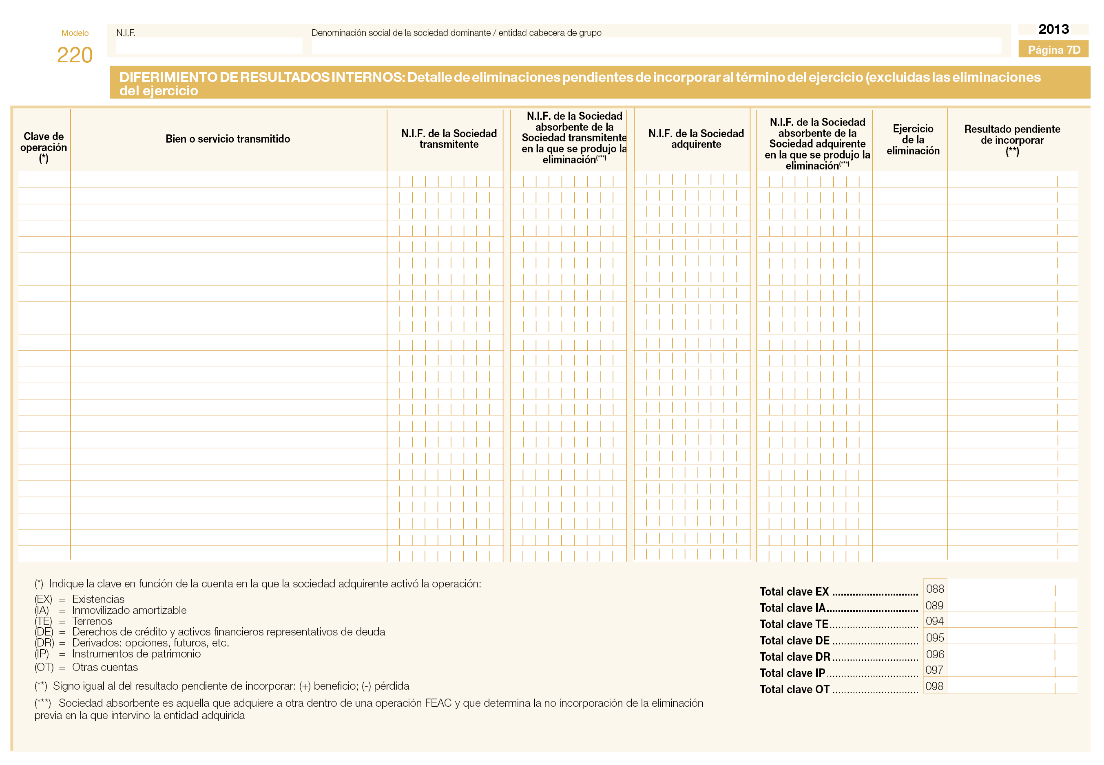Click the '(IP) = Instrumentos de patrimonio' line
The width and height of the screenshot is (1104, 765).
pos(117,654)
